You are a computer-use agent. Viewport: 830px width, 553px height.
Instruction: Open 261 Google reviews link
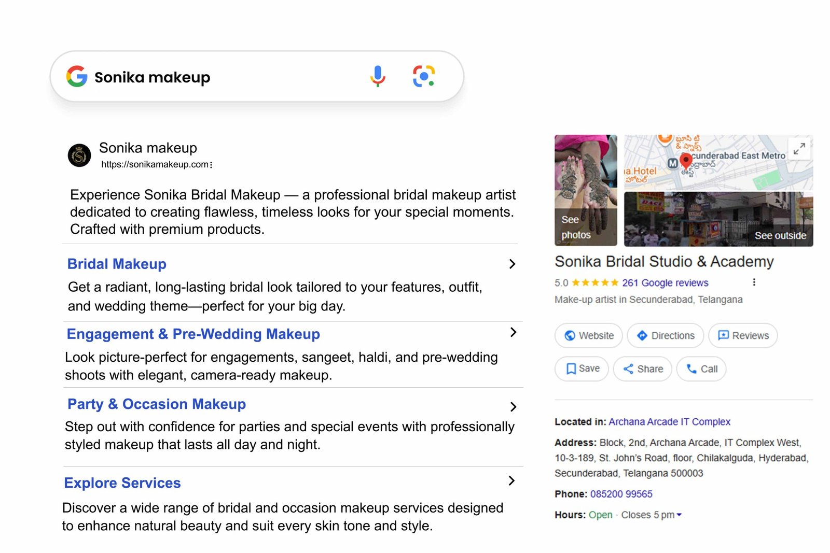tap(665, 283)
